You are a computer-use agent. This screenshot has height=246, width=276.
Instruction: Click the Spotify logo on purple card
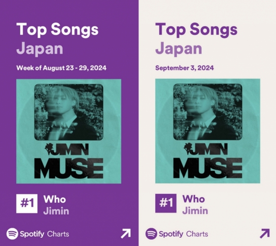coord(12,234)
